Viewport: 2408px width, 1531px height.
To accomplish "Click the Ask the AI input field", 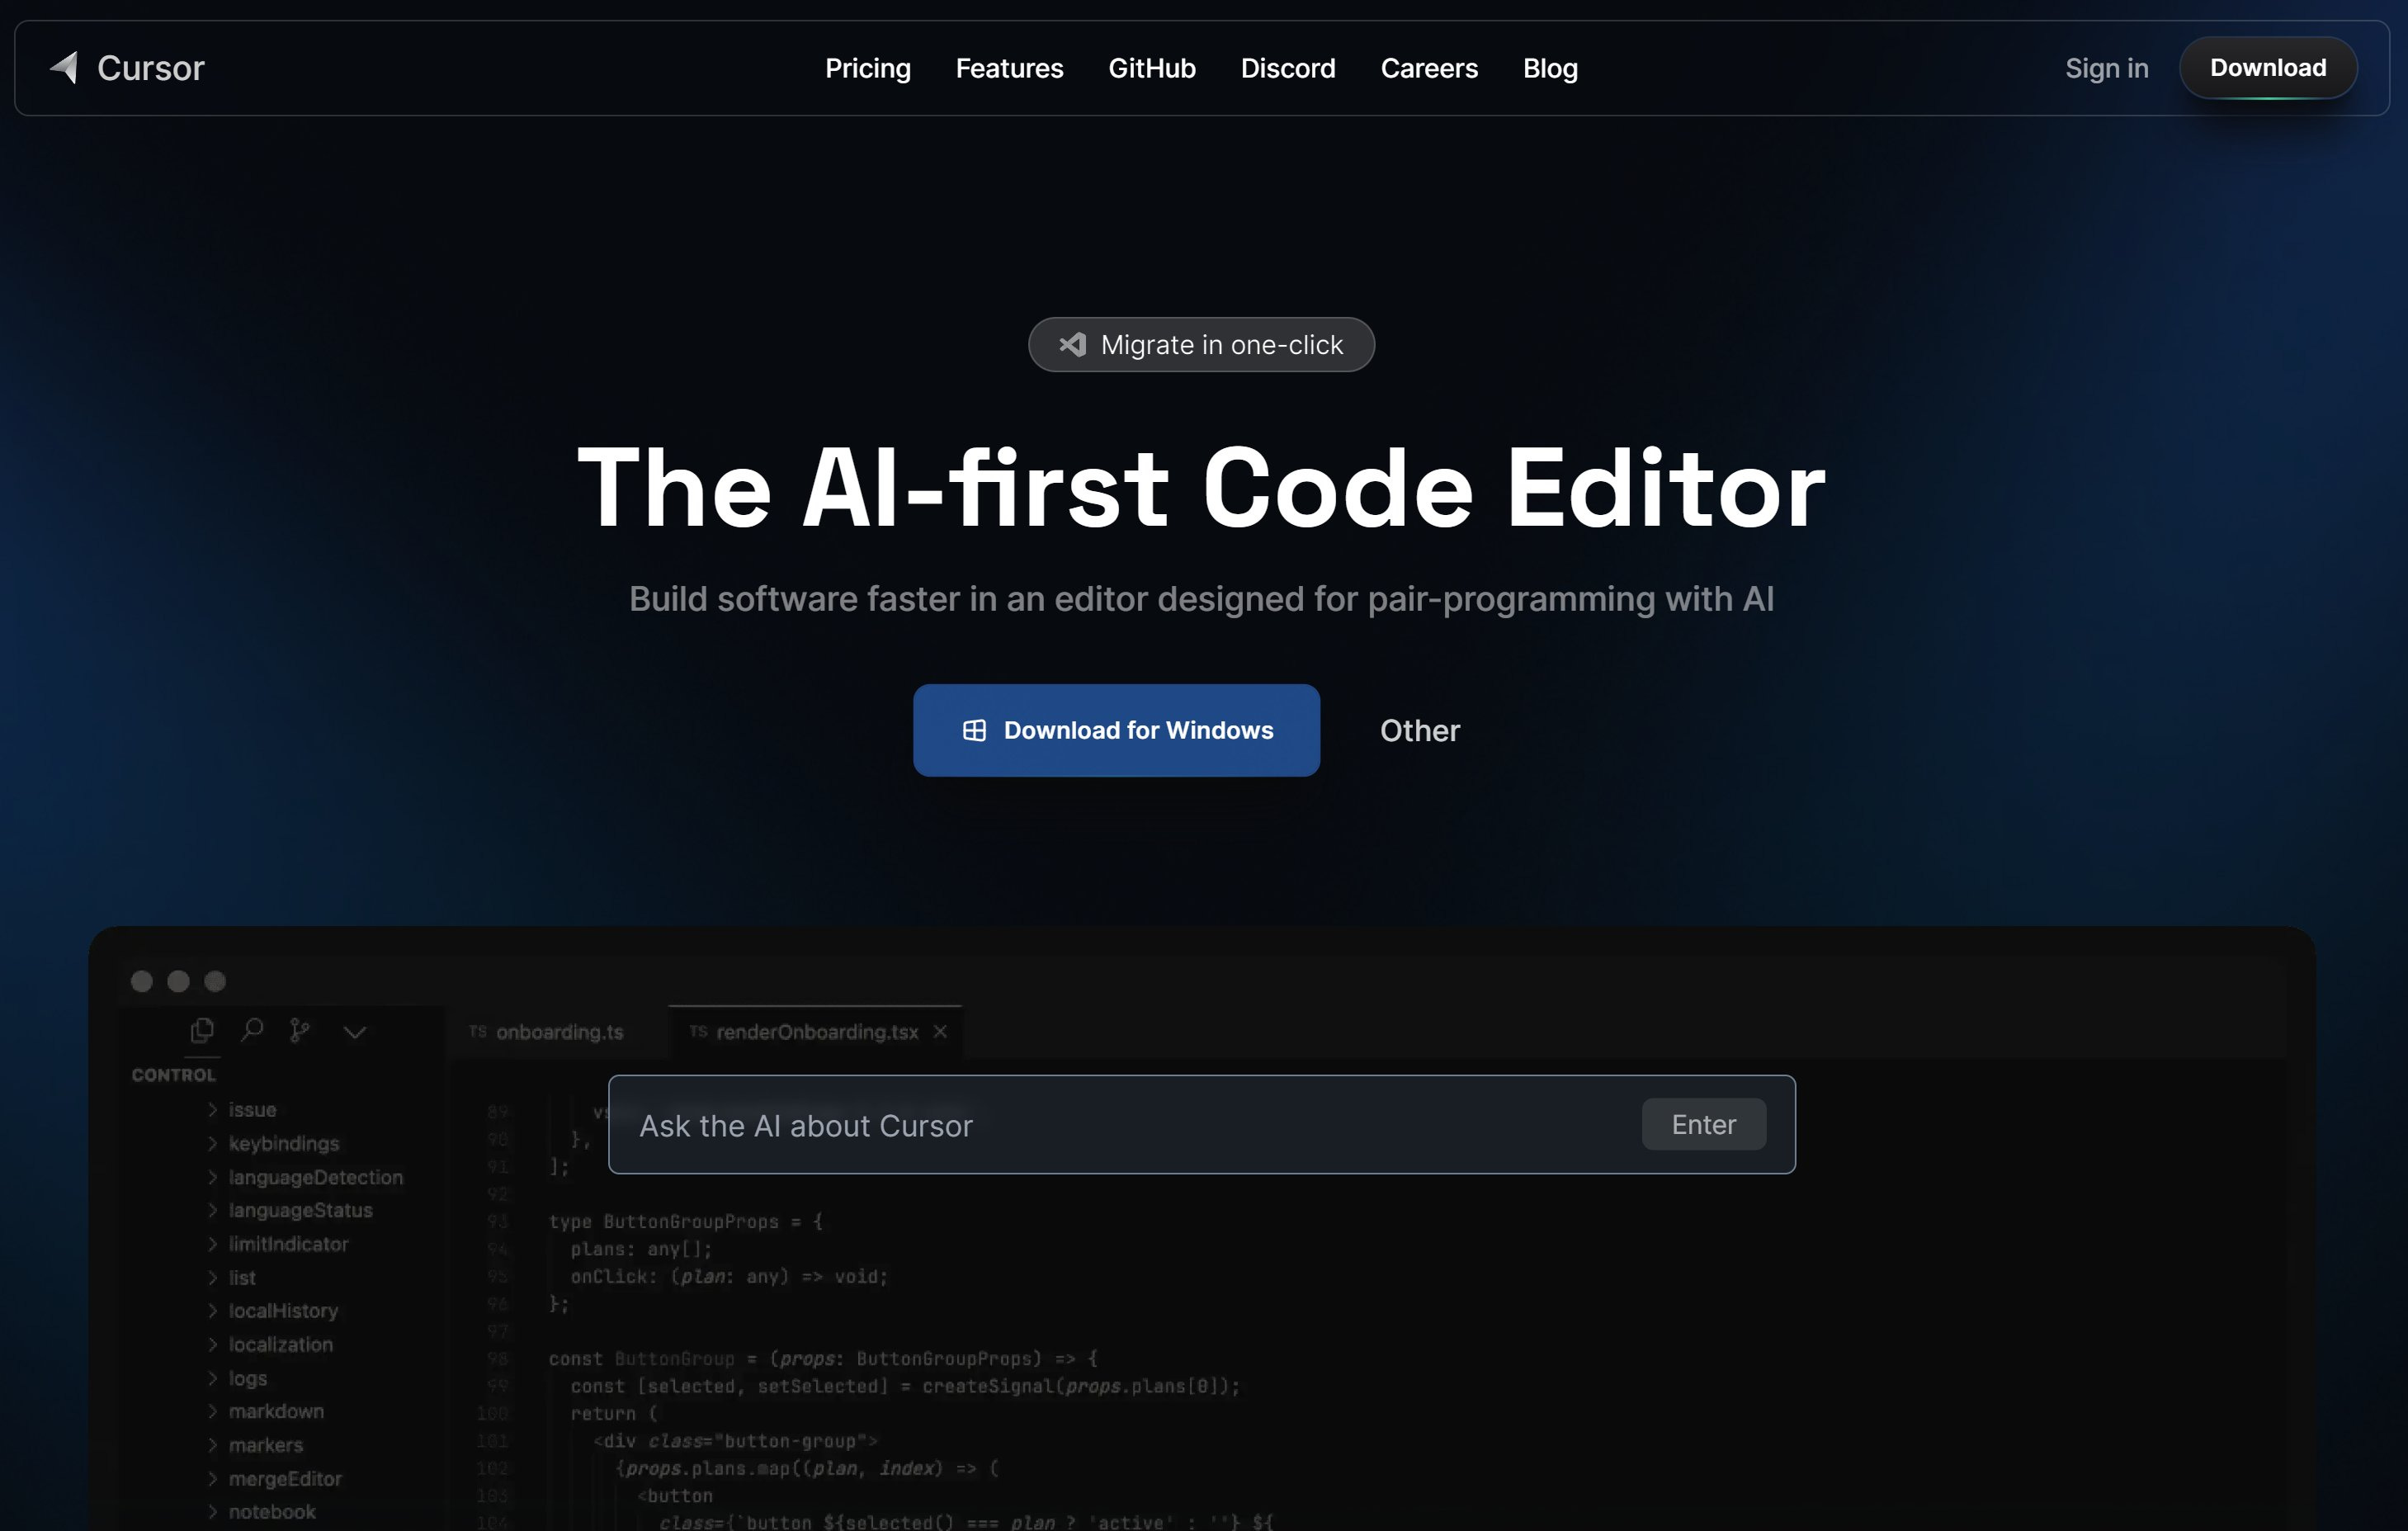I will pyautogui.click(x=1204, y=1123).
